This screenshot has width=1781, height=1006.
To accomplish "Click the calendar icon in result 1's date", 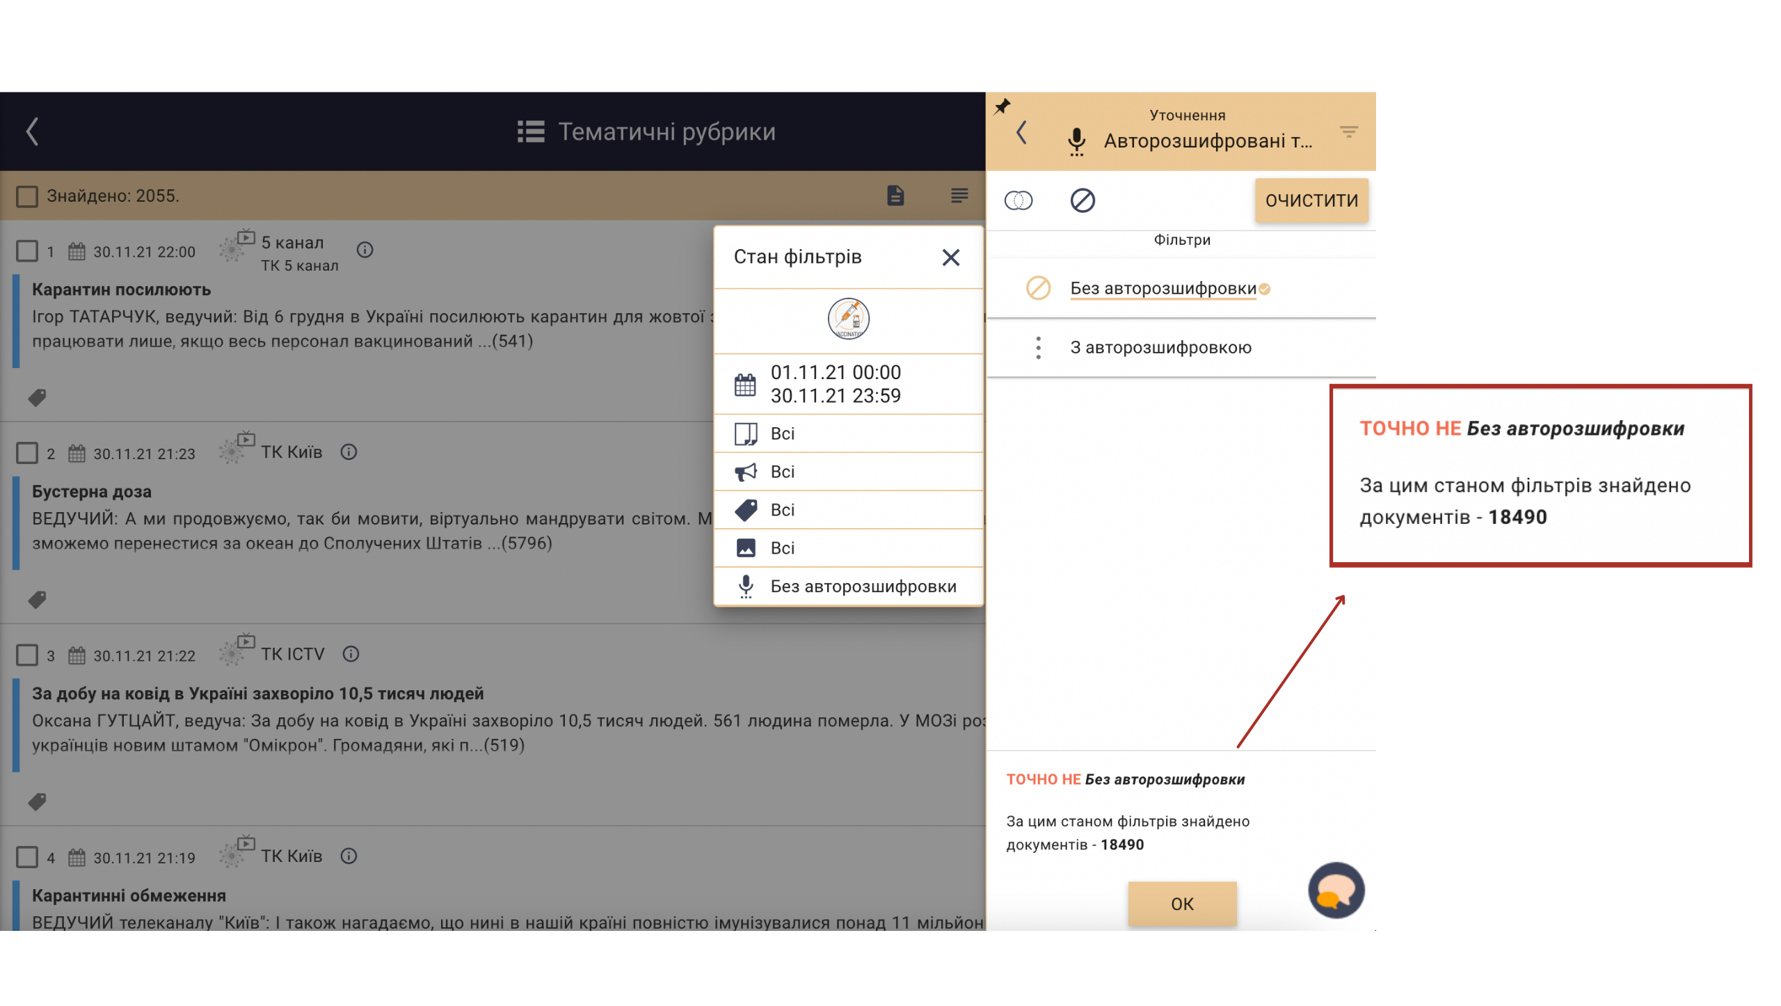I will point(77,251).
